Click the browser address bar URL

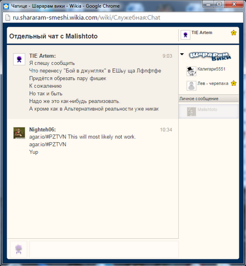86,18
